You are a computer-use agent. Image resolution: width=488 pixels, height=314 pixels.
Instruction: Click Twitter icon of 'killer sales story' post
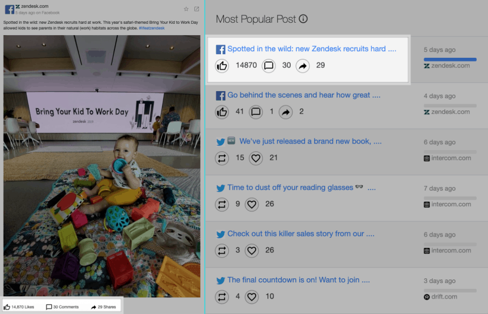pos(220,234)
